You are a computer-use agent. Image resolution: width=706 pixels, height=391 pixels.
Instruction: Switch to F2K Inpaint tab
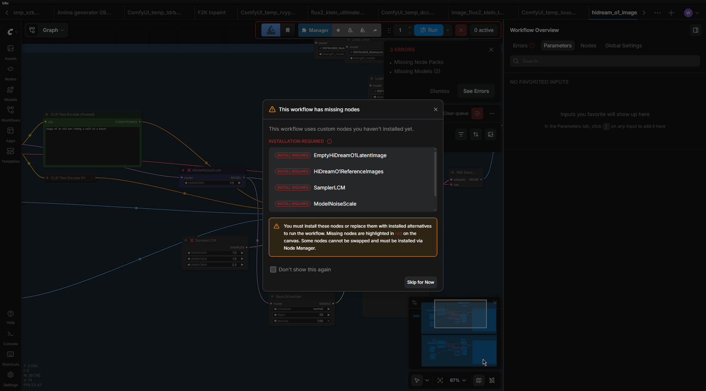(211, 12)
